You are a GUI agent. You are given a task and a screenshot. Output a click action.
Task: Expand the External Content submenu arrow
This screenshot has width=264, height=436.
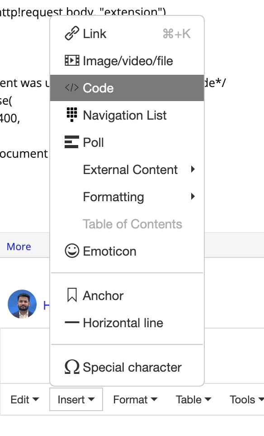[x=193, y=169]
